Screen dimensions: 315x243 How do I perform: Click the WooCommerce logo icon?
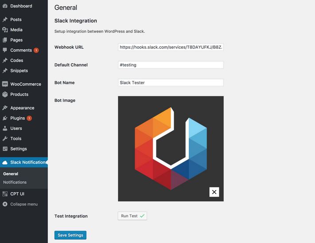[x=5, y=84]
